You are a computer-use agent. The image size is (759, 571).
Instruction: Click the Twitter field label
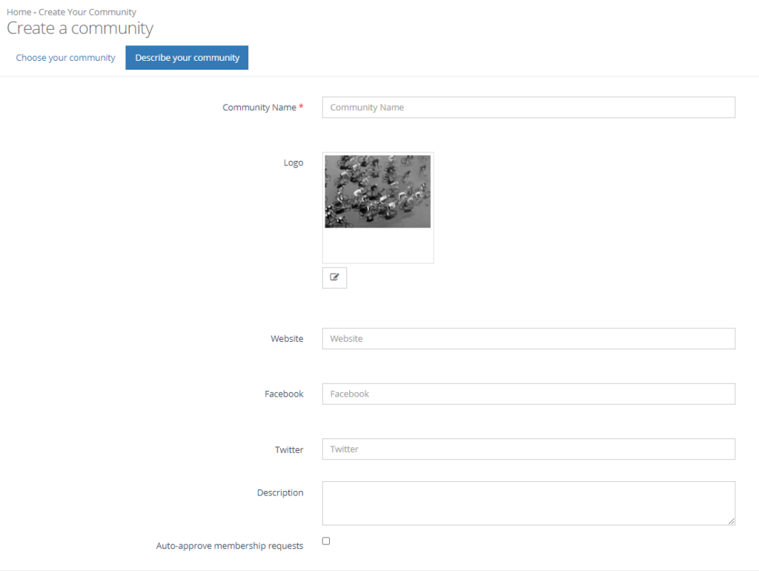point(289,449)
